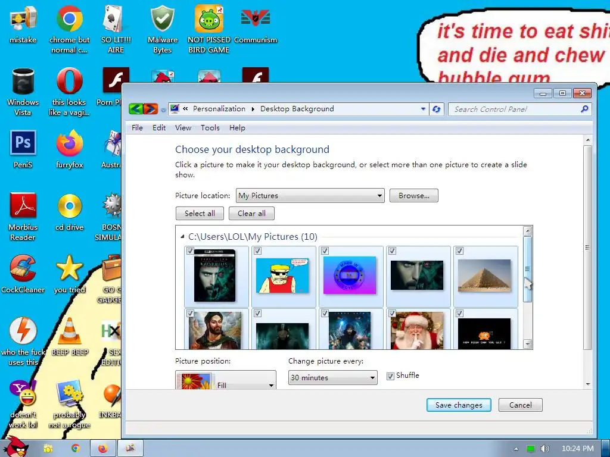Uncheck the Santa Claus picture checkbox
This screenshot has height=457, width=610.
392,314
